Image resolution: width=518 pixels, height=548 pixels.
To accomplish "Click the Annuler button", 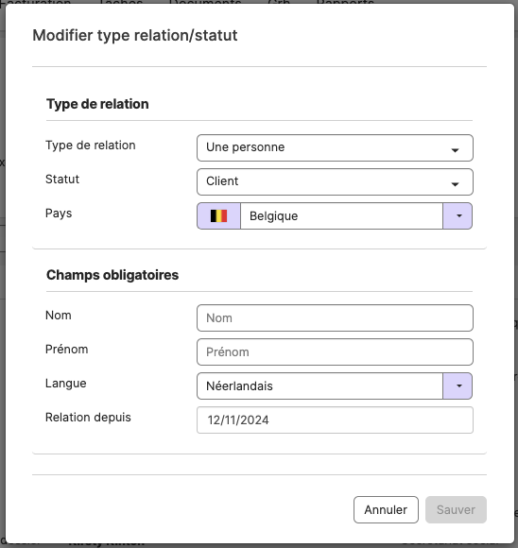I will (386, 509).
